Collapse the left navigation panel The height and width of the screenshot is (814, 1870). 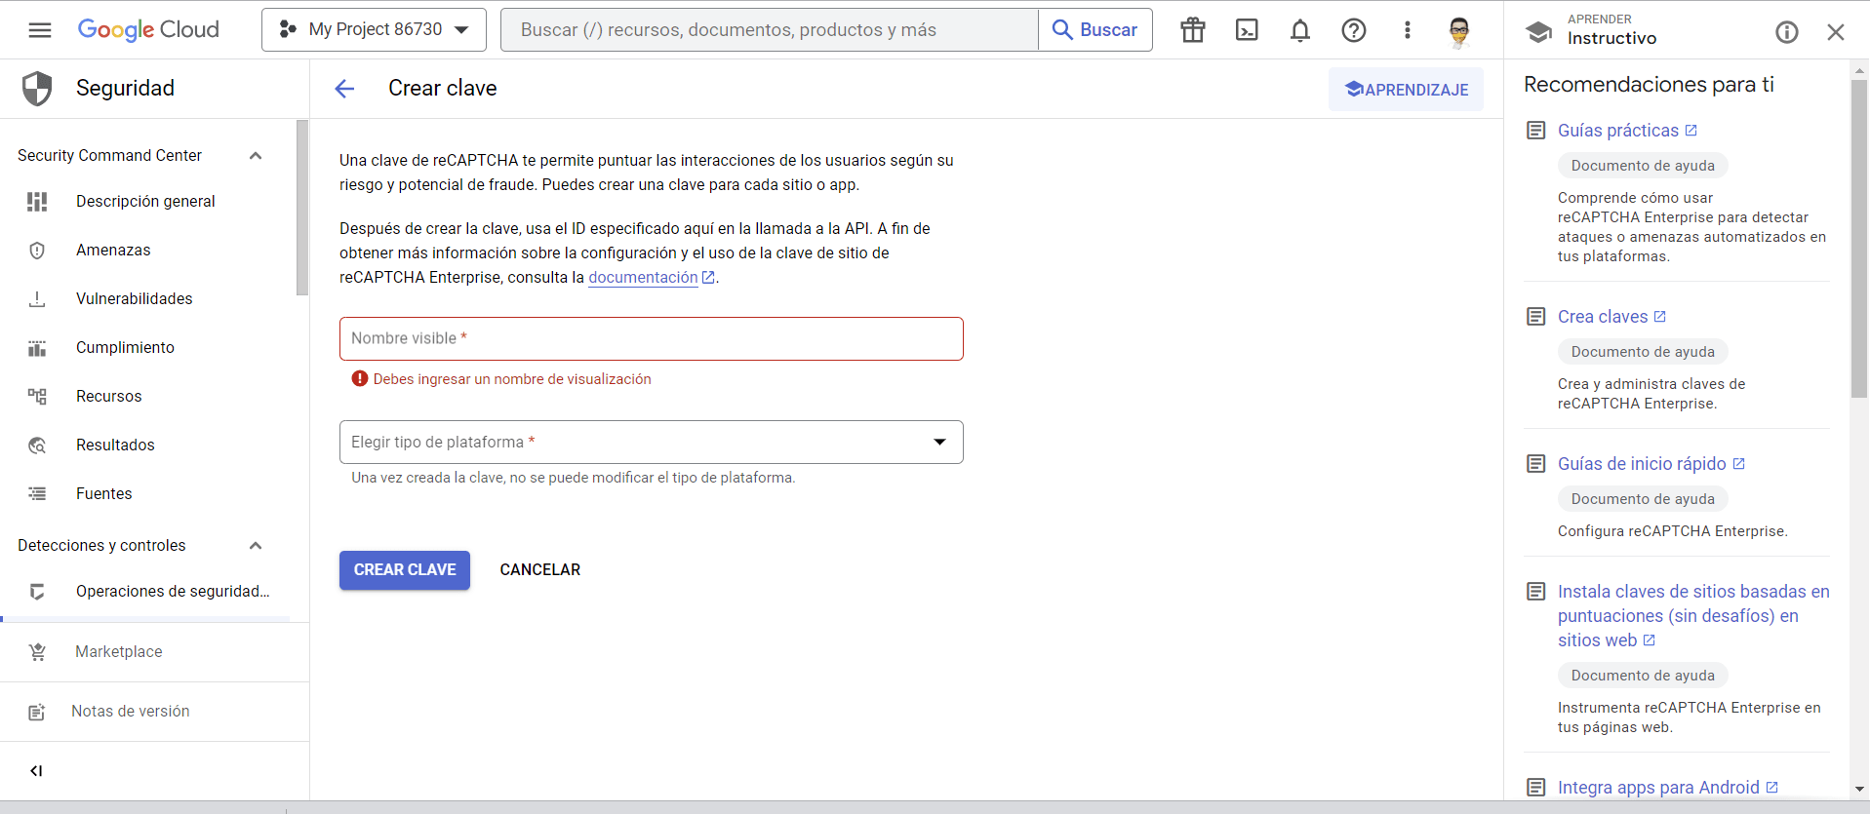[36, 770]
